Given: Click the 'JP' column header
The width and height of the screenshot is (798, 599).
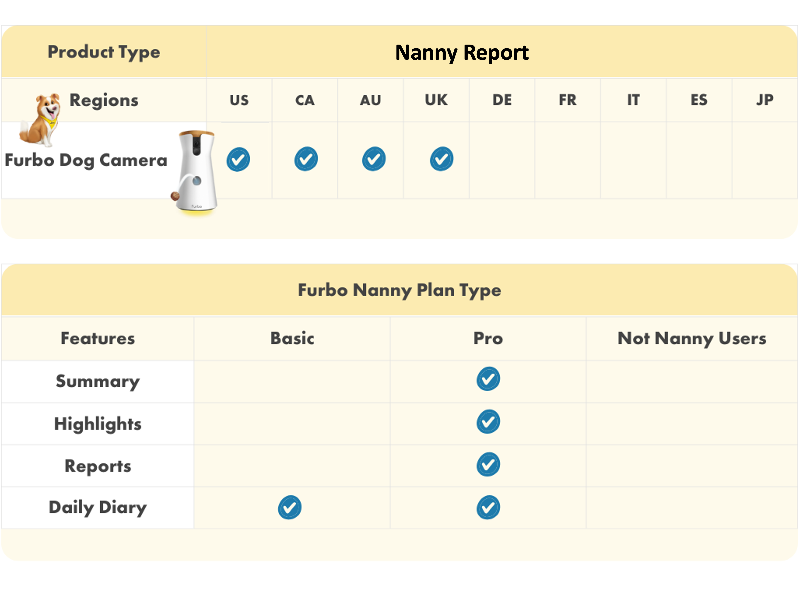Looking at the screenshot, I should click(x=765, y=100).
